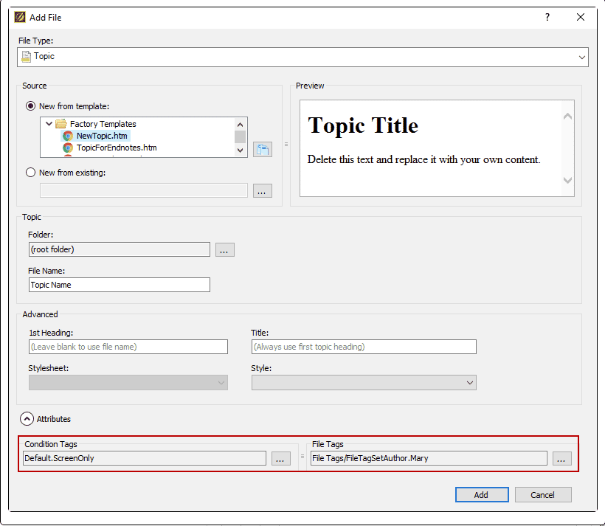Image resolution: width=605 pixels, height=526 pixels.
Task: Click the splitter grip between tags sections
Action: click(x=302, y=456)
